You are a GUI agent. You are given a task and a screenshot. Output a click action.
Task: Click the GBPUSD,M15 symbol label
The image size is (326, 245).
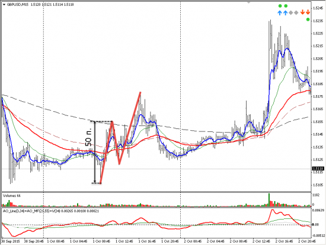[x=18, y=5]
